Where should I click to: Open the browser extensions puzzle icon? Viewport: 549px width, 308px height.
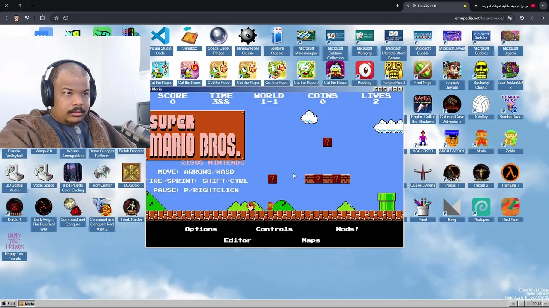(x=42, y=18)
